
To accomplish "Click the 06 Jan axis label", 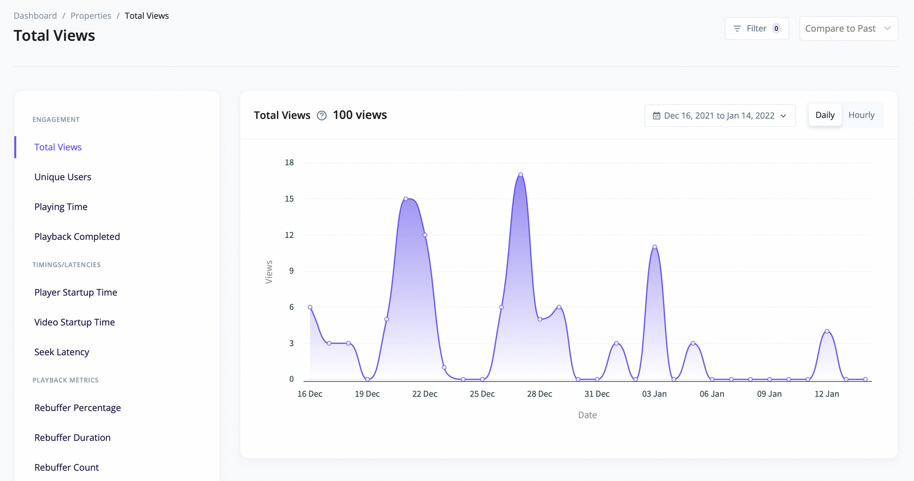I will 712,394.
